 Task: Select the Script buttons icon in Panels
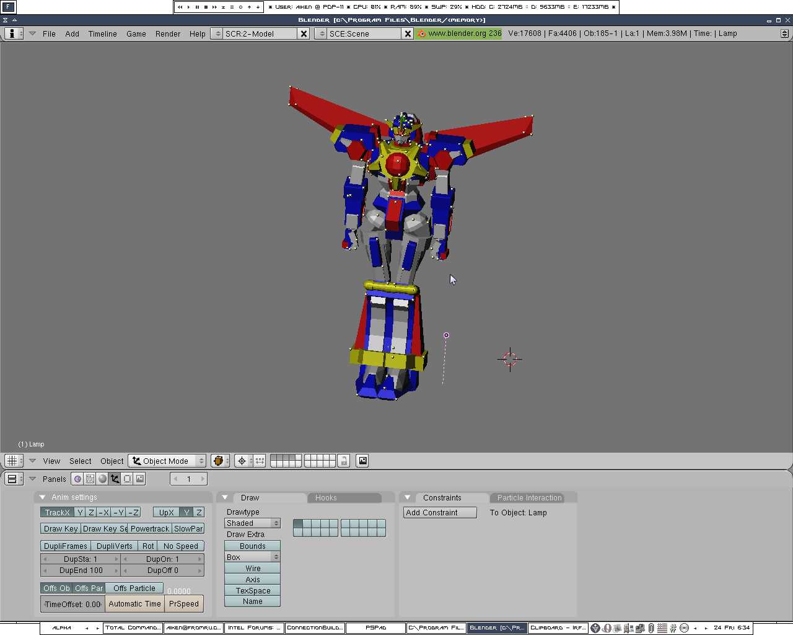pos(90,479)
